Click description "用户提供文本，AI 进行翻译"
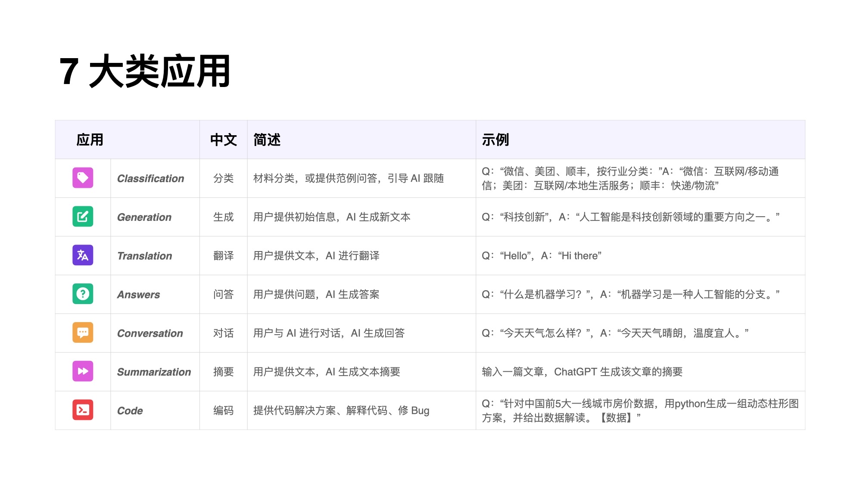The width and height of the screenshot is (860, 500). tap(316, 256)
